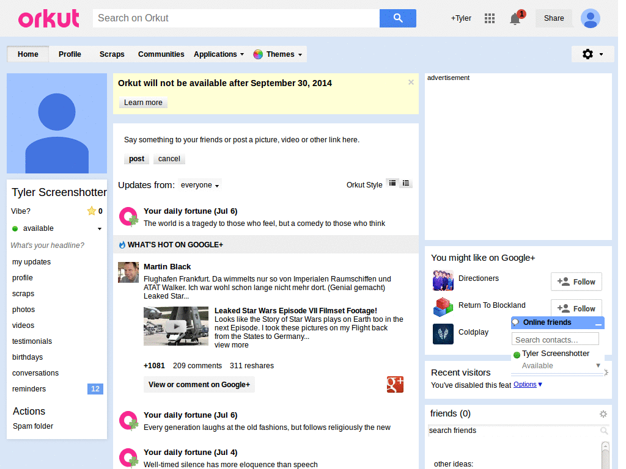Click the hot flame icon heading
The width and height of the screenshot is (626, 469).
pos(122,245)
